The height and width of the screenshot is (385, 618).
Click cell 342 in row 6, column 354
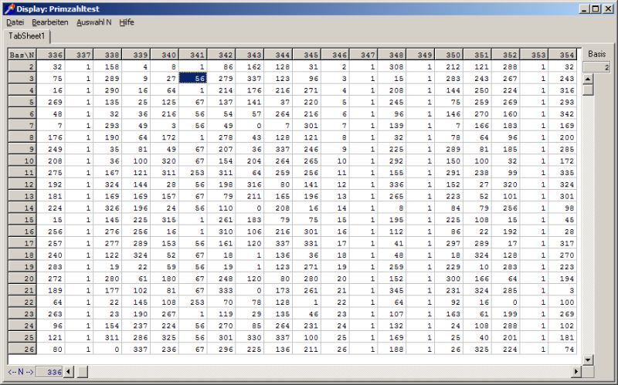562,113
